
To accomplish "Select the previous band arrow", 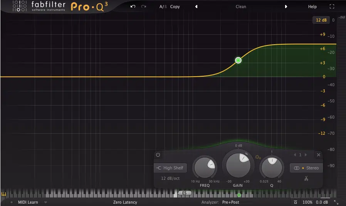I will point(295,155).
